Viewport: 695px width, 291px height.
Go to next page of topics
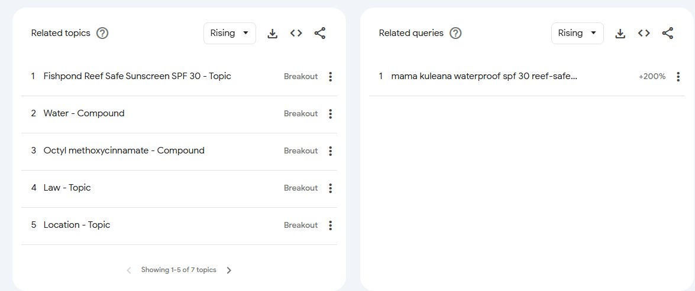pos(229,270)
